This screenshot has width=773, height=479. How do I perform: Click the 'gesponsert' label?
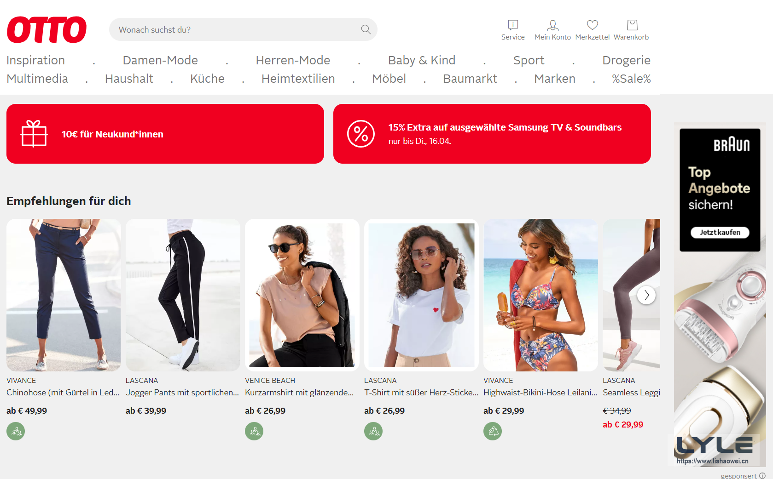click(738, 476)
